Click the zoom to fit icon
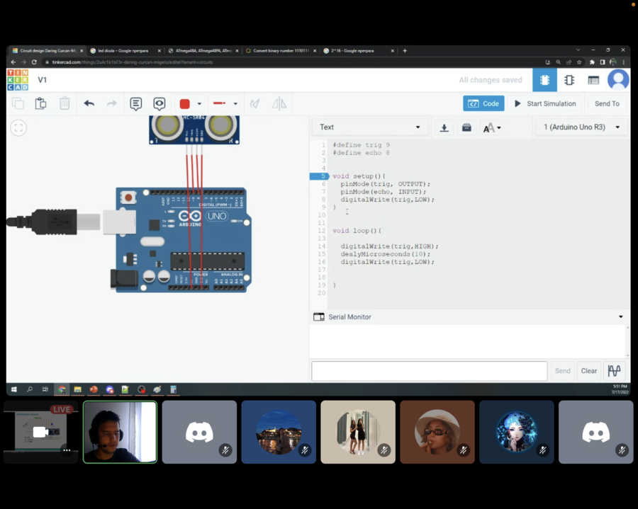The height and width of the screenshot is (509, 638). click(x=18, y=128)
